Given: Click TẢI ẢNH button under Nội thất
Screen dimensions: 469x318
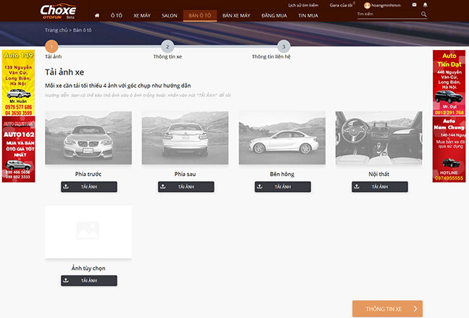Looking at the screenshot, I should click(x=380, y=187).
